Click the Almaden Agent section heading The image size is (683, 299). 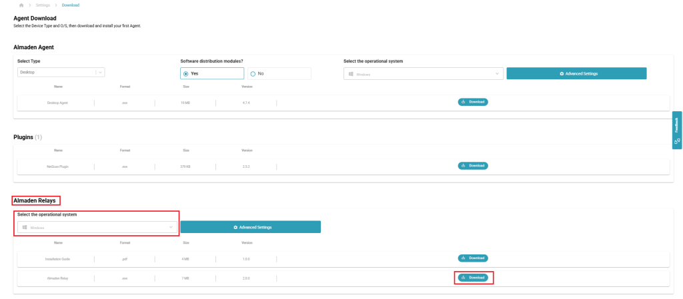33,47
